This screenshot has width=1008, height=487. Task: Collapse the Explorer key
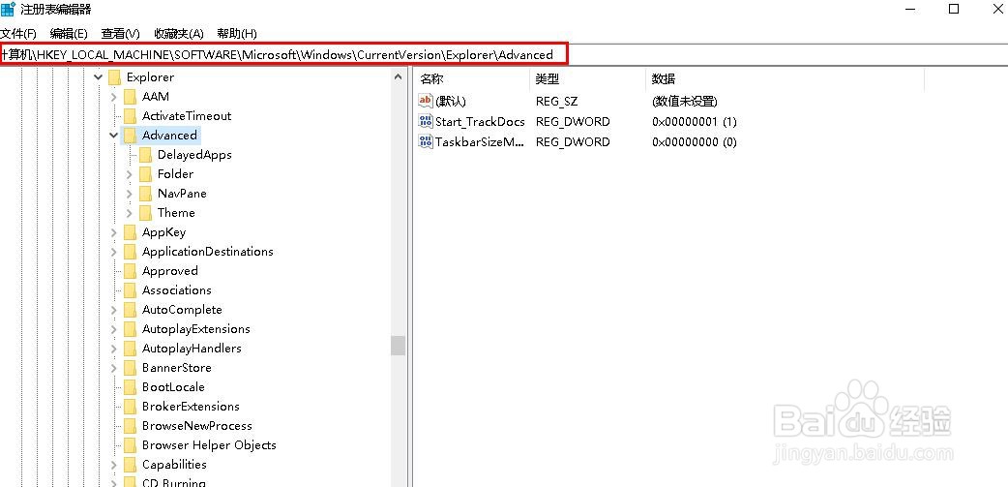click(x=99, y=77)
